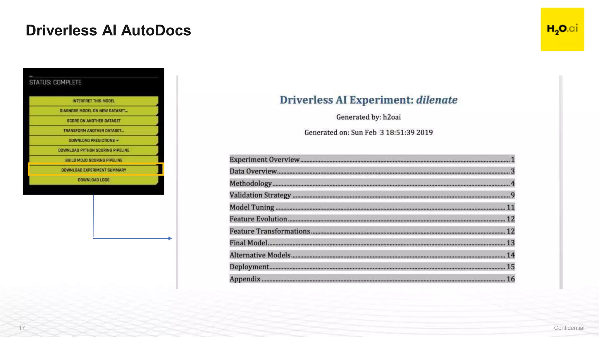Click the Download Logs button

94,180
